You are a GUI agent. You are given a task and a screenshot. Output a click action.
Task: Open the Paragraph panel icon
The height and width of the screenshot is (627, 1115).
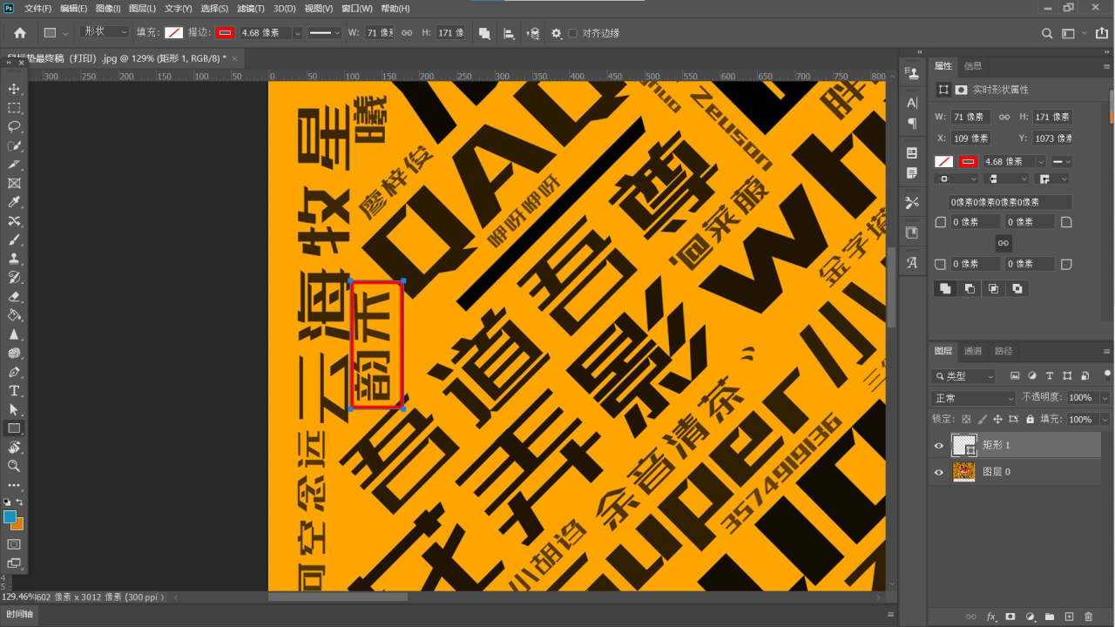pos(912,124)
